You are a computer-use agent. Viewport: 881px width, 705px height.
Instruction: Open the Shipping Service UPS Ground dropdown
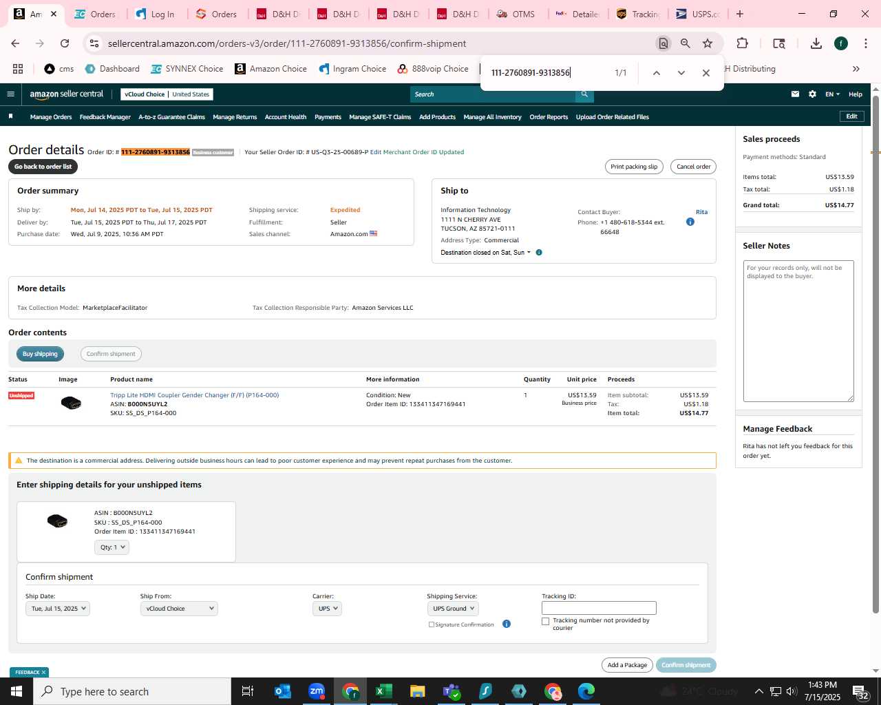[453, 609]
